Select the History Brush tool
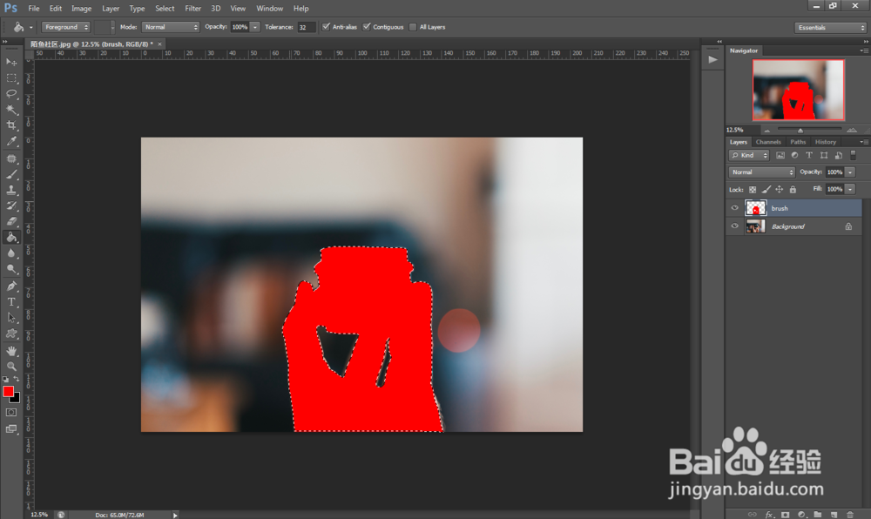 (11, 206)
